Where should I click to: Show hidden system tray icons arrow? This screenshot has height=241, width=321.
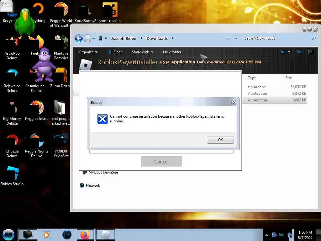pyautogui.click(x=266, y=235)
